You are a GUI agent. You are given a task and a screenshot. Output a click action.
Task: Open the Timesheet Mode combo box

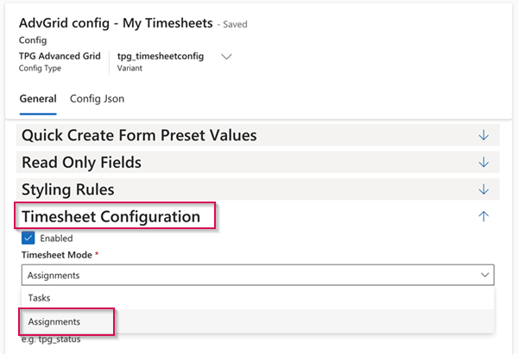[250, 275]
